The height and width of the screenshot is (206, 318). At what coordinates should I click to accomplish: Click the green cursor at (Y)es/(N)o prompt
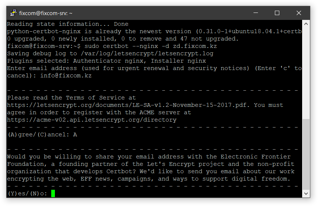53,193
